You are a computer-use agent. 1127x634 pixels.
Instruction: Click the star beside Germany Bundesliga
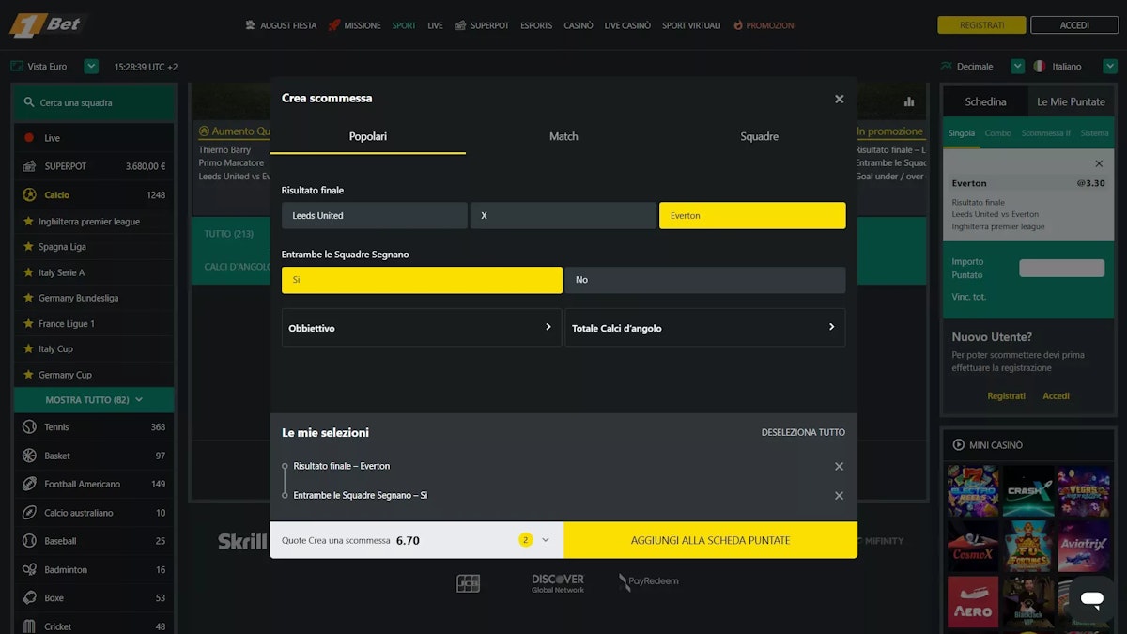coord(28,298)
